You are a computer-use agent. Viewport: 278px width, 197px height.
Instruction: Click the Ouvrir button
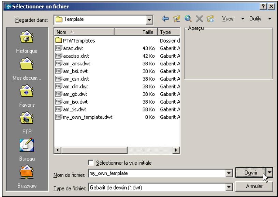(251, 172)
